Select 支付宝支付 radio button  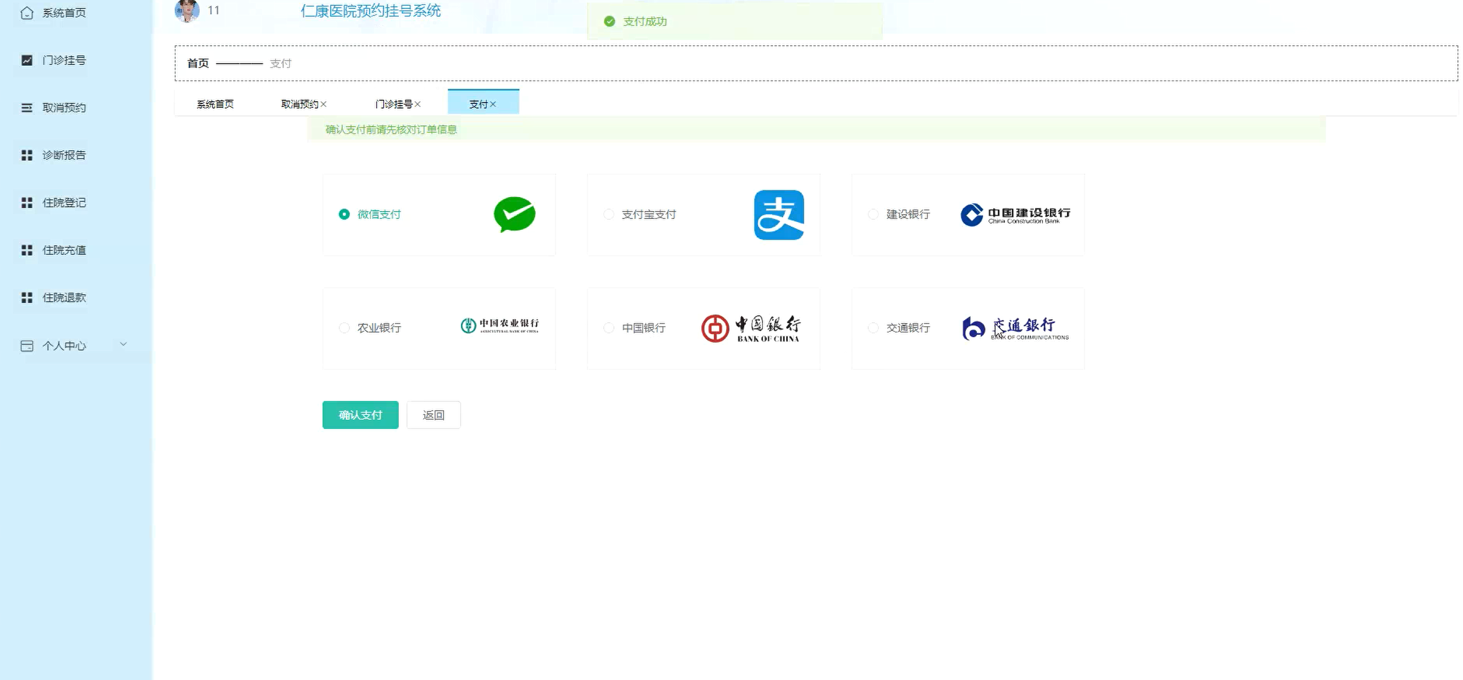click(609, 214)
